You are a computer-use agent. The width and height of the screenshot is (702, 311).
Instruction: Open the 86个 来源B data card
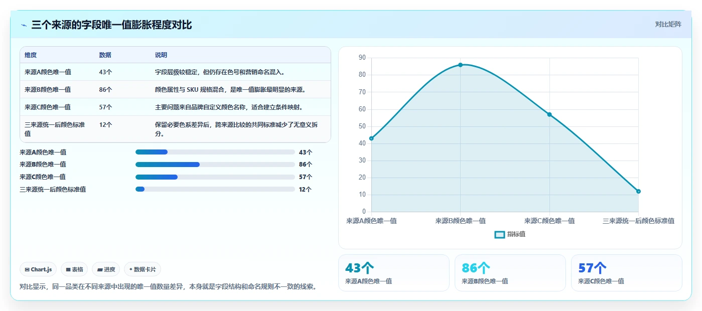pyautogui.click(x=510, y=273)
